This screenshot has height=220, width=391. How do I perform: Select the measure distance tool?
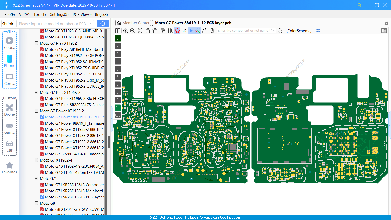[204, 31]
